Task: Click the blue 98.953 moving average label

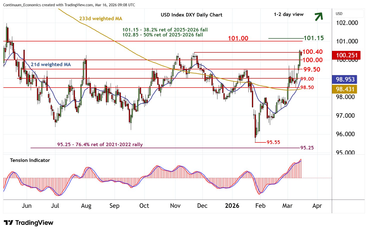Action: (x=345, y=80)
